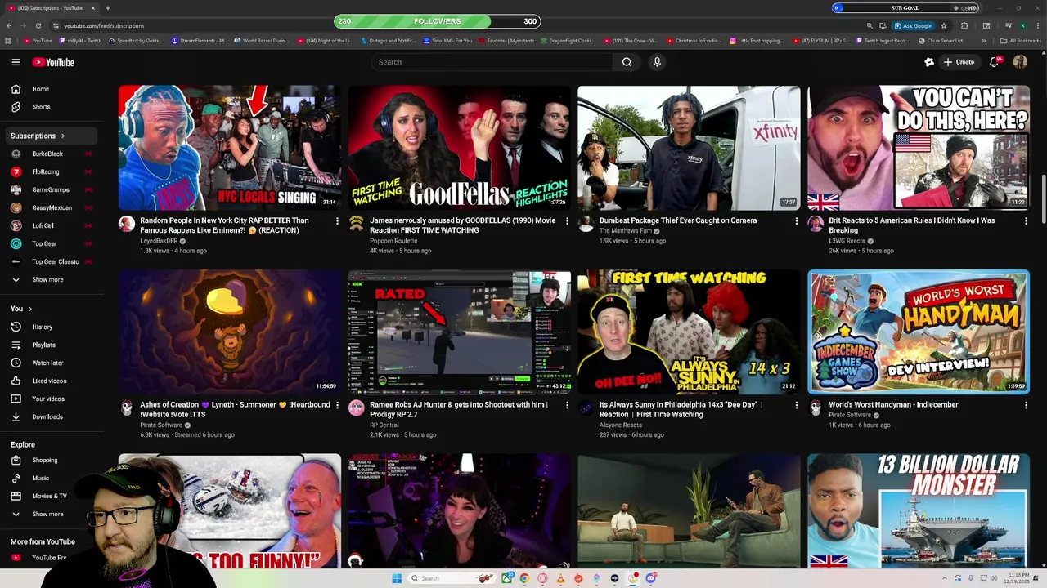This screenshot has width=1047, height=588.
Task: Click into the YouTube search field
Action: point(491,62)
